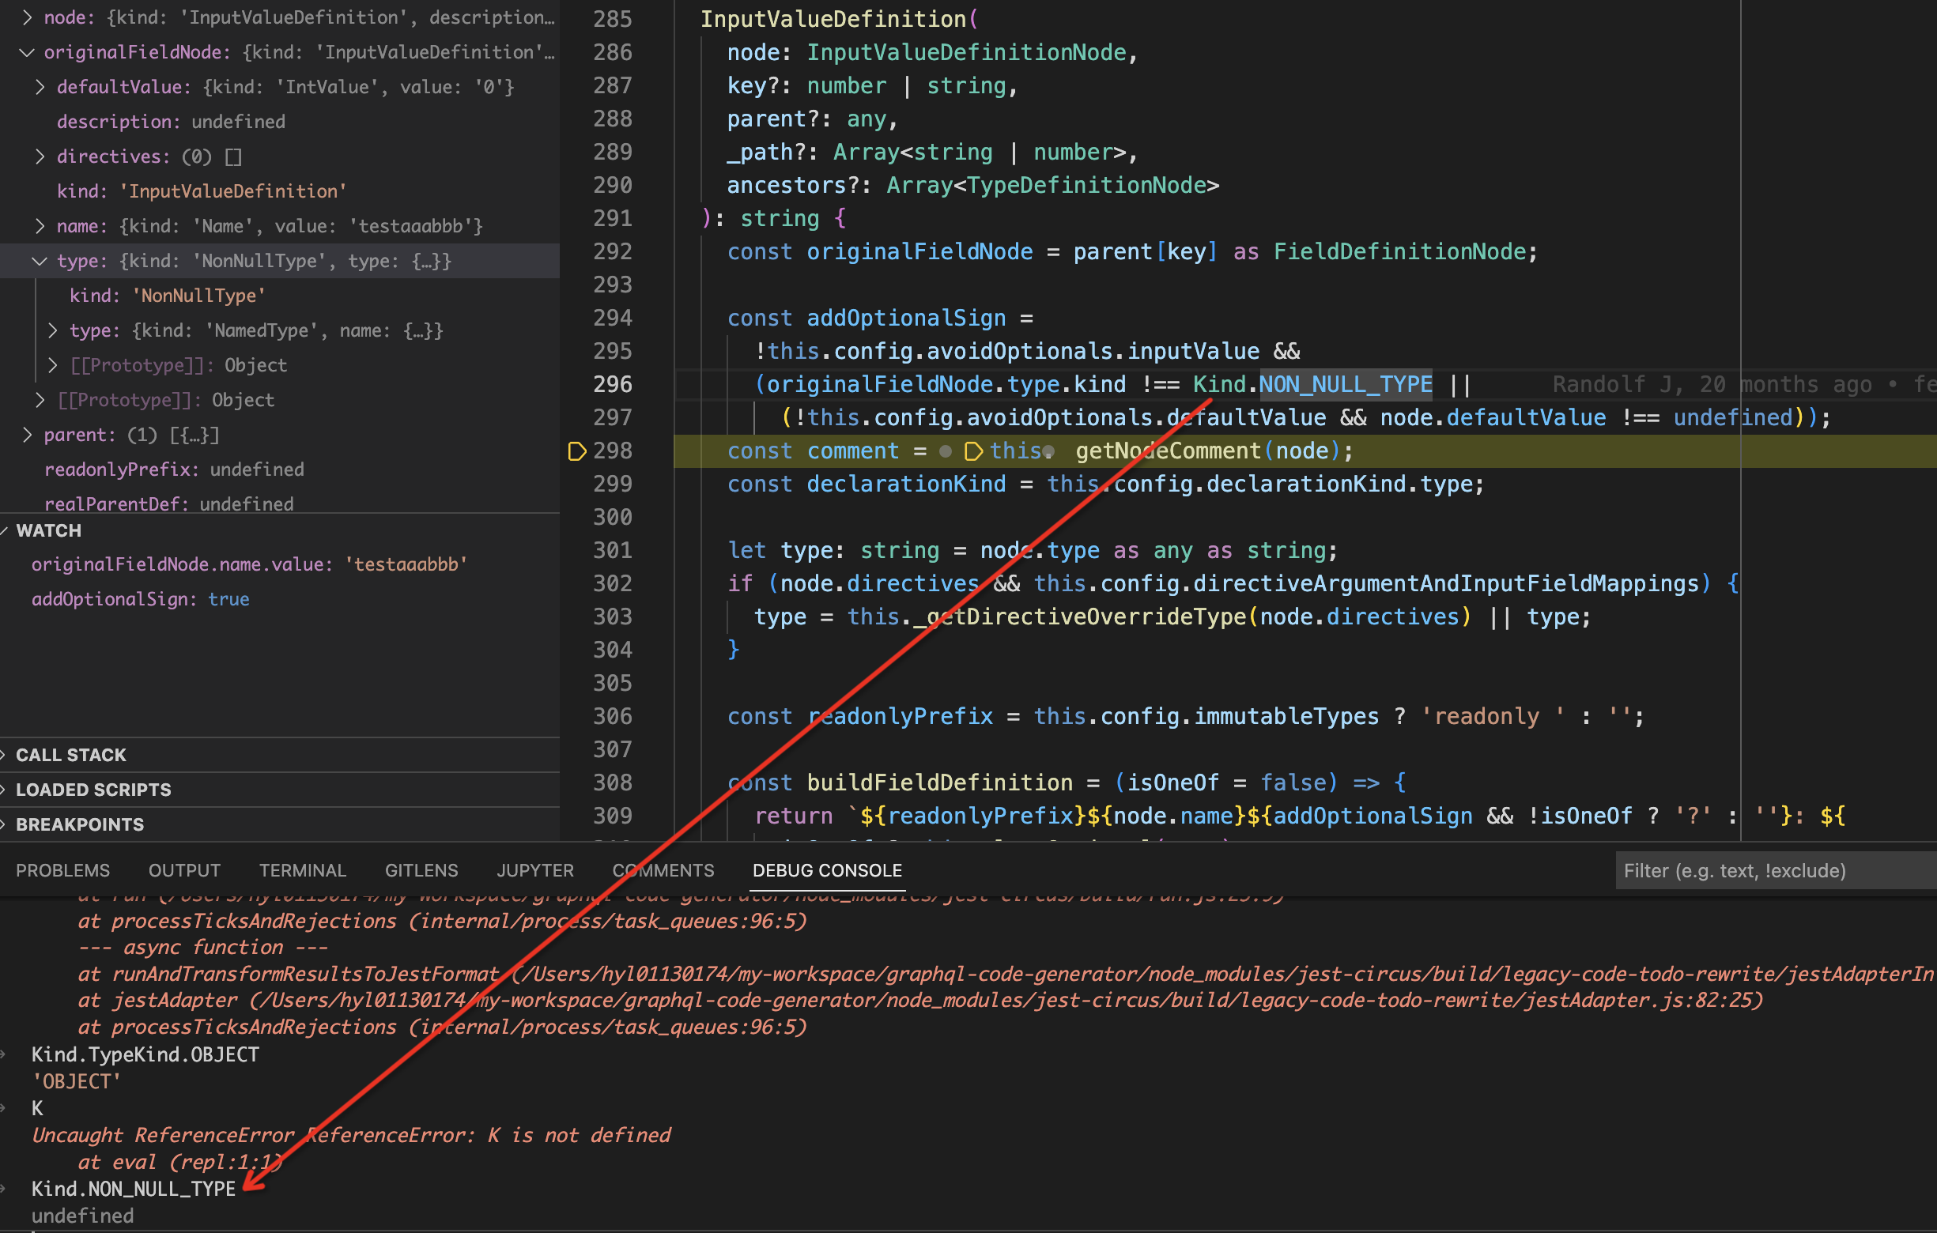Expand the name 'testaaabbb' entry
Screen dimensions: 1937x1233
pos(40,226)
